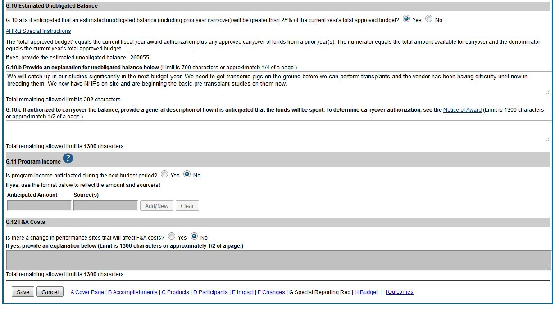555x309 pixels.
Task: Click the Add/New program income button
Action: click(x=156, y=206)
